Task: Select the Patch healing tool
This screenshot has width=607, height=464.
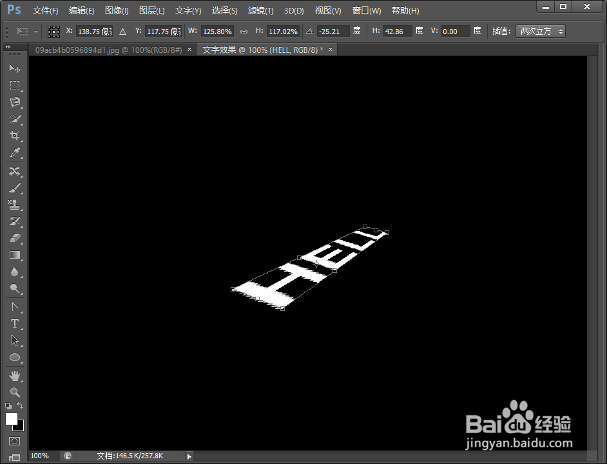Action: point(15,171)
